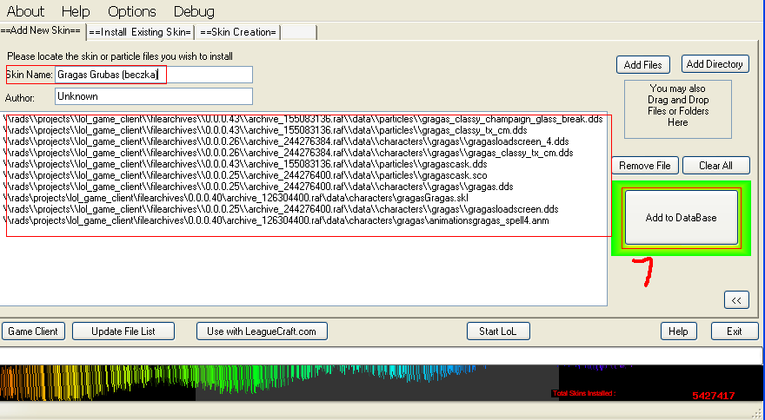This screenshot has width=765, height=420.
Task: Select the animationsgragas_spell4.anm file row
Action: 276,220
